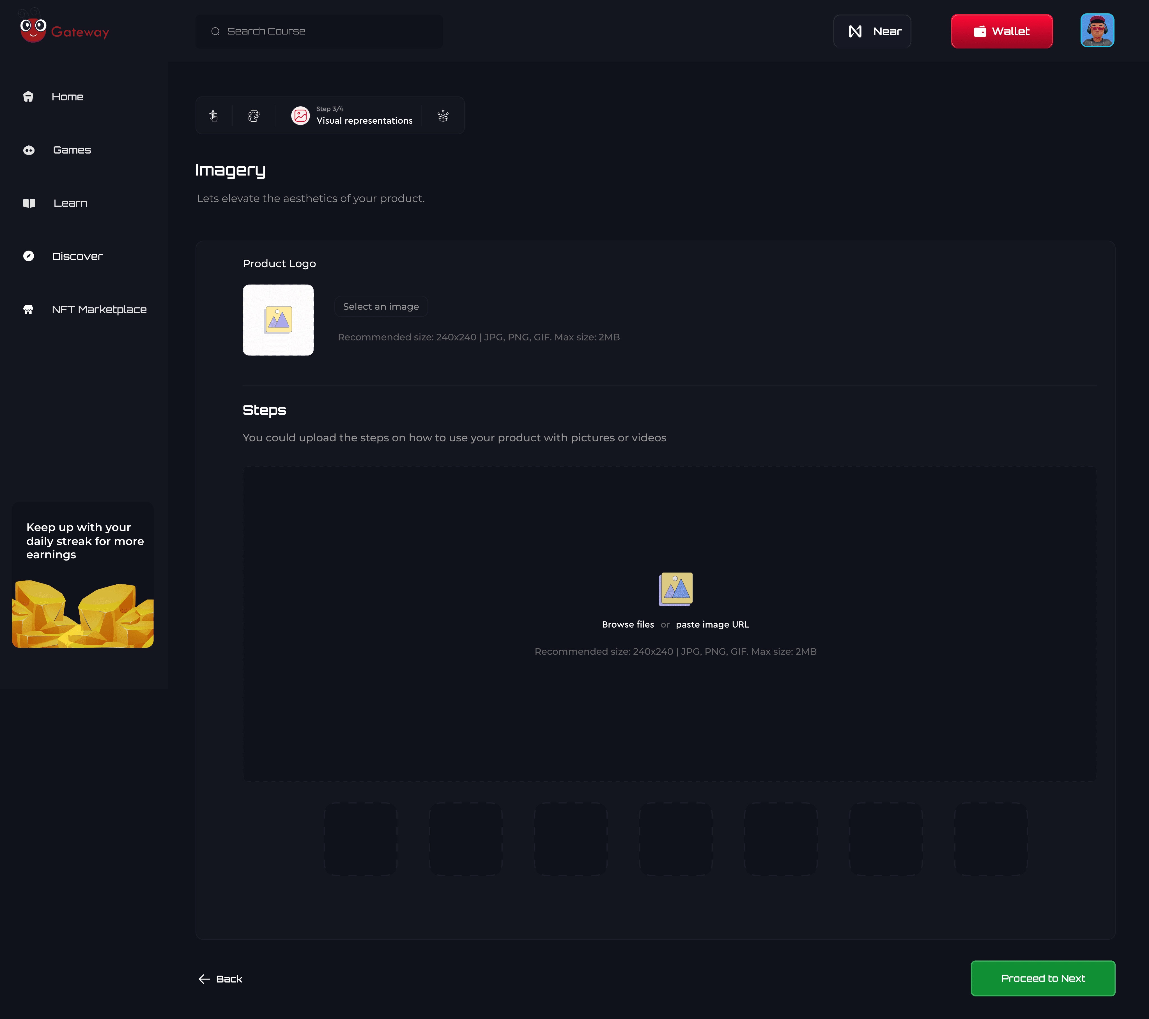Screen dimensions: 1149x1019
Task: Open the user avatar profile picture
Action: click(1097, 31)
